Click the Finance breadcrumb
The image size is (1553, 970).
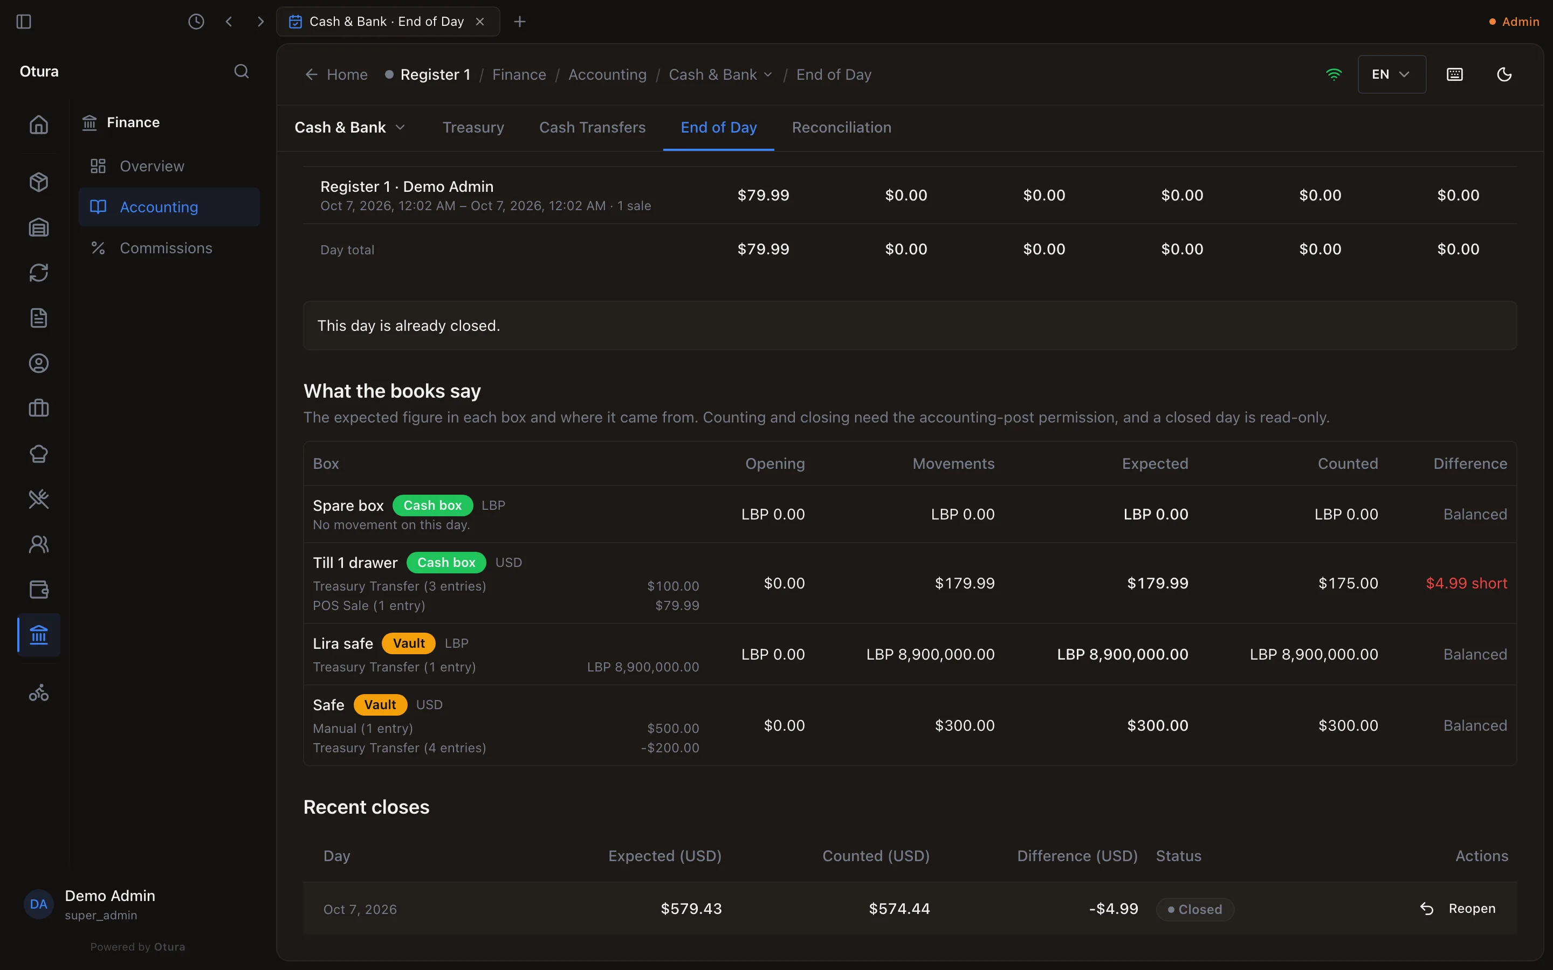(519, 74)
